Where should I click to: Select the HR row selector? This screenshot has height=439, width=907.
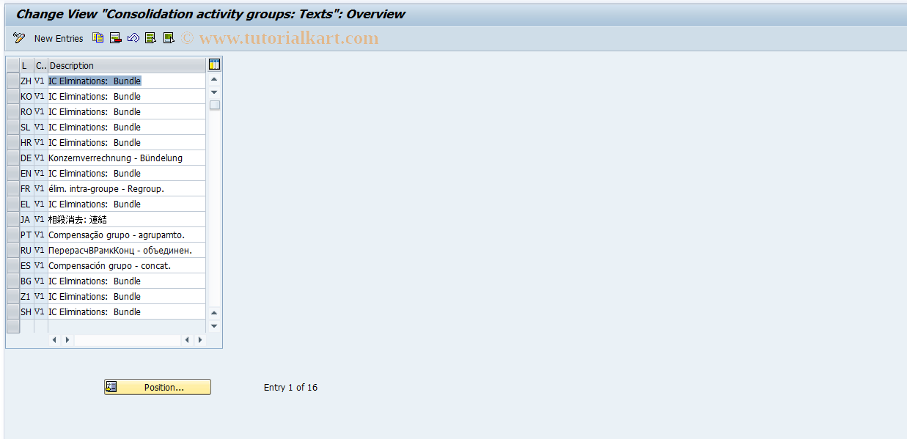click(x=13, y=142)
